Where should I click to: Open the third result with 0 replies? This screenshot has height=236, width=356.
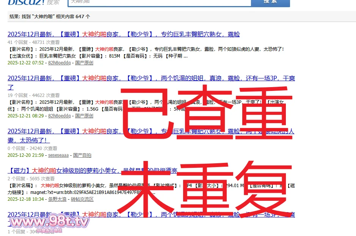[x=151, y=132]
